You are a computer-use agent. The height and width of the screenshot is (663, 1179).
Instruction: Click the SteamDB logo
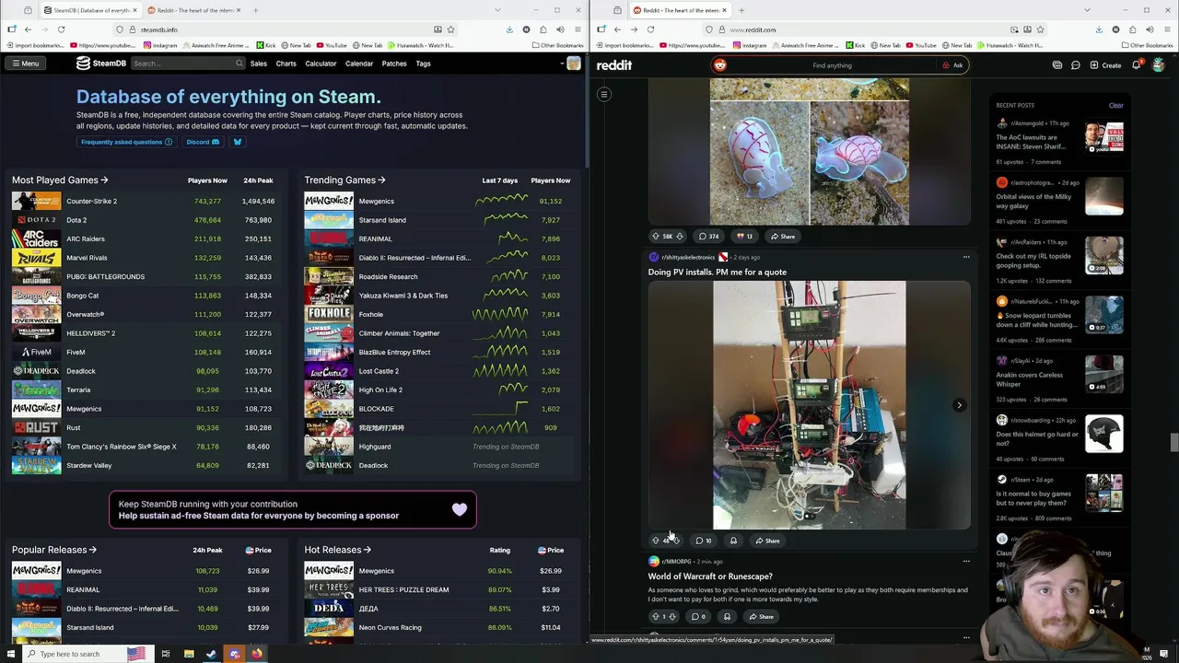(x=101, y=64)
